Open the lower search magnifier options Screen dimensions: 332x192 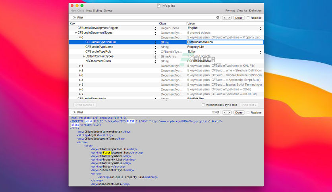[74, 112]
